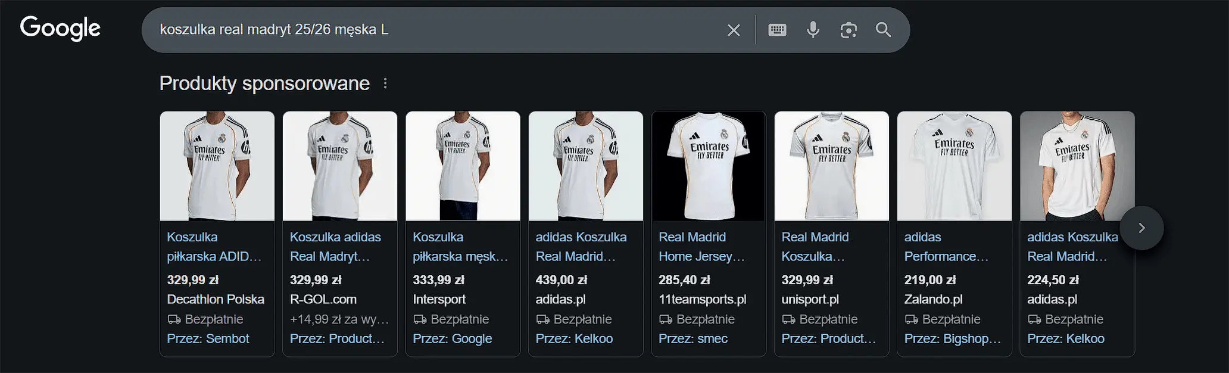Open Decathlon Polska jersey thumbnail
This screenshot has height=373, width=1229.
point(217,166)
